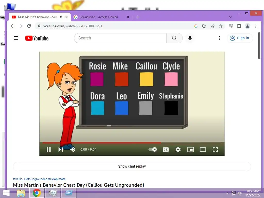Go back to previous page
Image resolution: width=264 pixels, height=198 pixels.
12,26
